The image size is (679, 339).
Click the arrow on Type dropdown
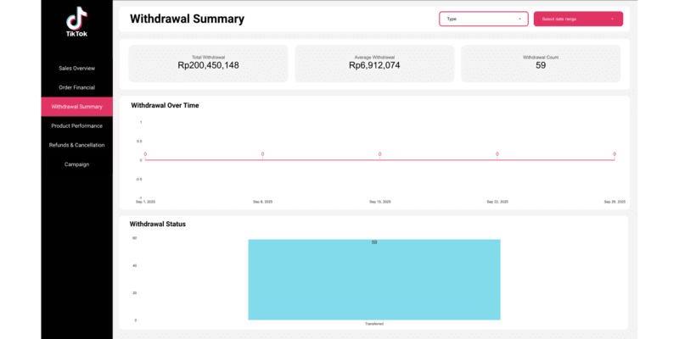(x=519, y=19)
